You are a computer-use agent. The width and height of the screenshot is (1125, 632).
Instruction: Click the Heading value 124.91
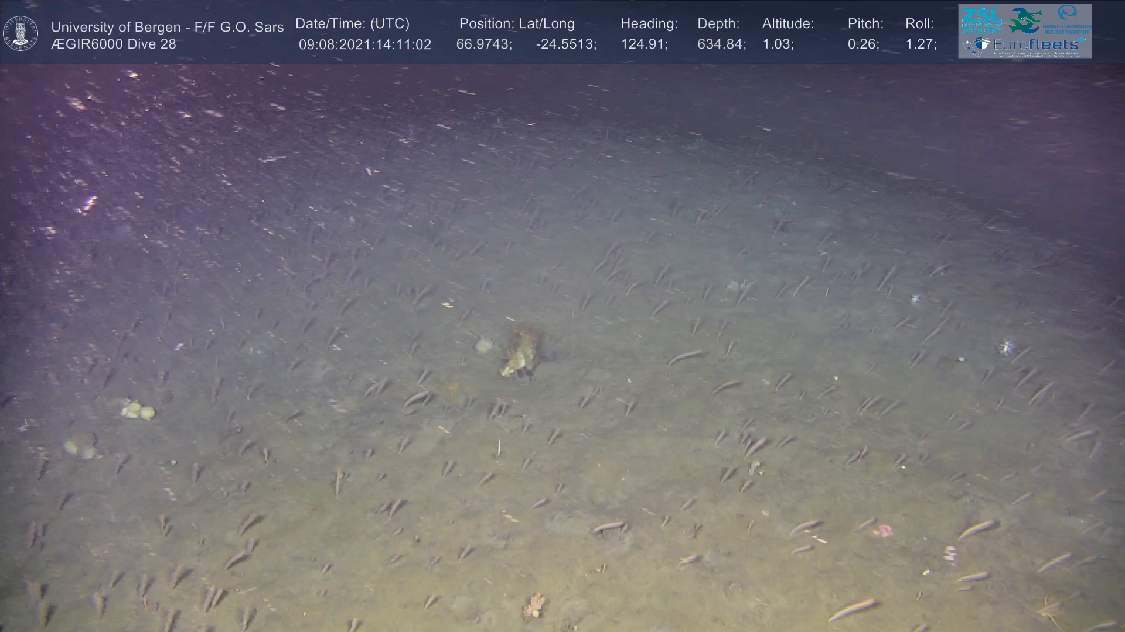(644, 44)
